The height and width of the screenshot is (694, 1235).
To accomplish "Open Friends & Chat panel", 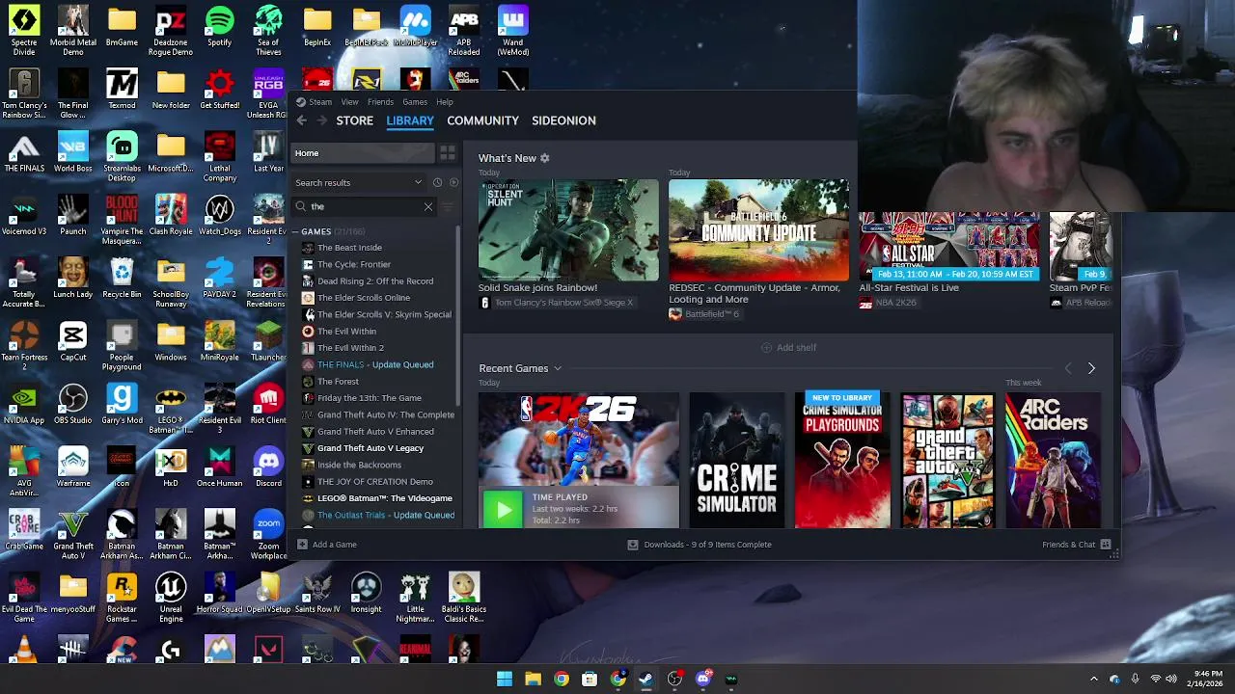I will (1076, 545).
